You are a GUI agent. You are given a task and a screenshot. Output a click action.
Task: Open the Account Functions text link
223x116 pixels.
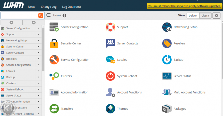[x=129, y=92]
